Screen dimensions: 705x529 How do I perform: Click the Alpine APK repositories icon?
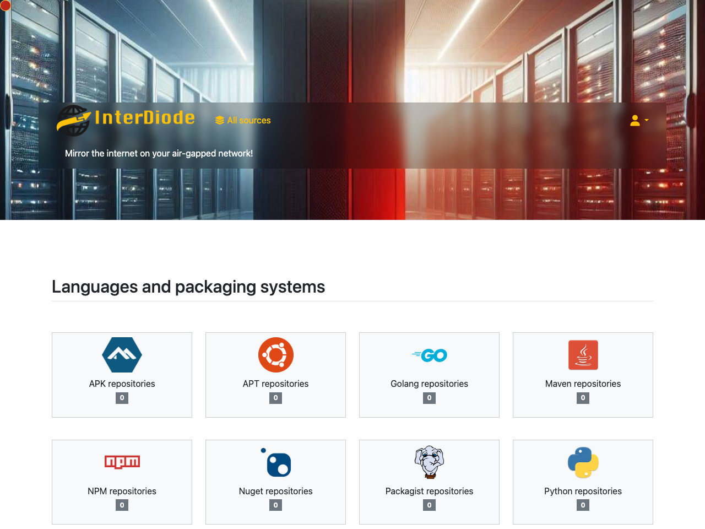(122, 355)
